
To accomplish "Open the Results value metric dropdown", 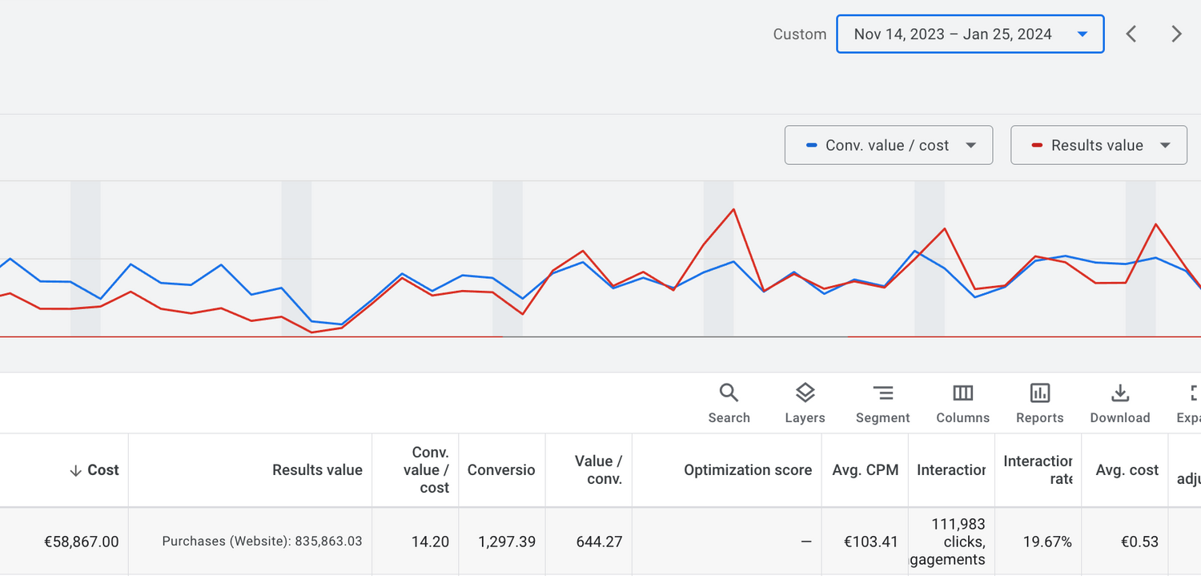I will (x=1098, y=145).
